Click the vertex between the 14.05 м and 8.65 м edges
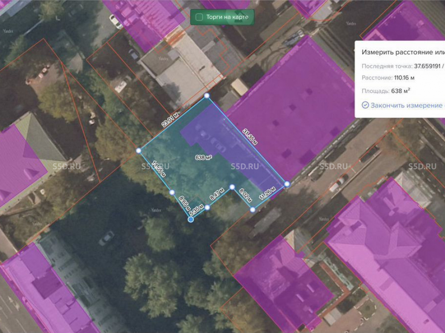Viewport: 445px width, 333px height. click(x=172, y=192)
